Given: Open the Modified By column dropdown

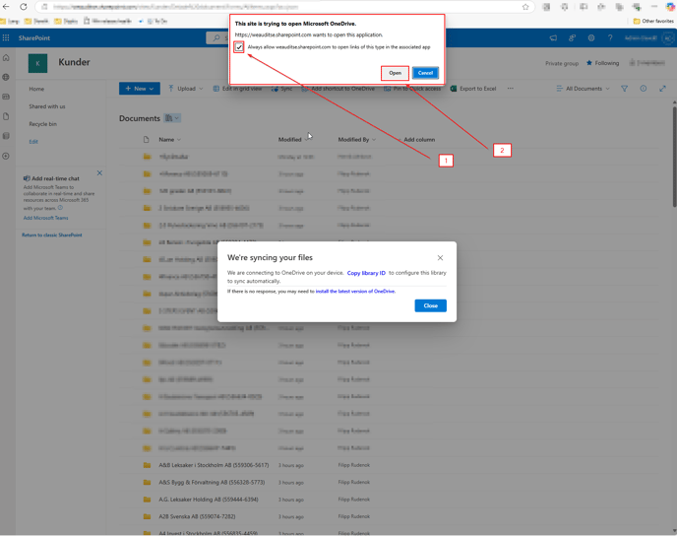Looking at the screenshot, I should pyautogui.click(x=356, y=140).
